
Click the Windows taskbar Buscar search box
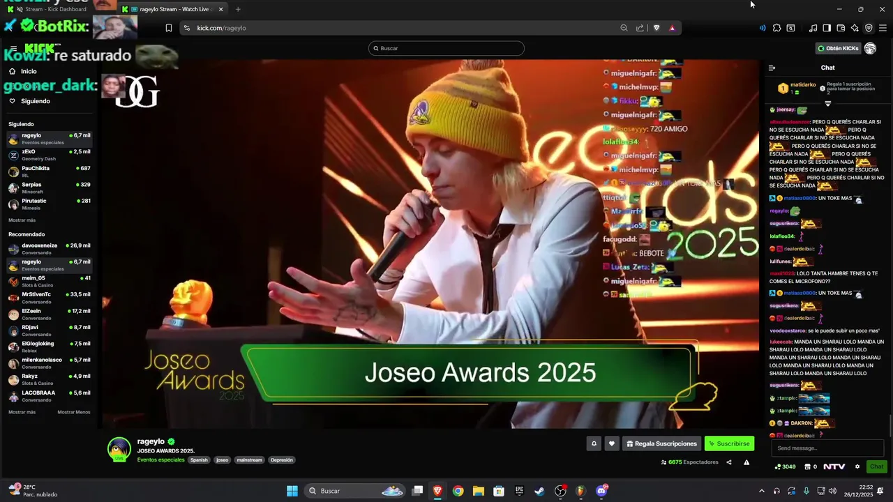[x=356, y=491]
